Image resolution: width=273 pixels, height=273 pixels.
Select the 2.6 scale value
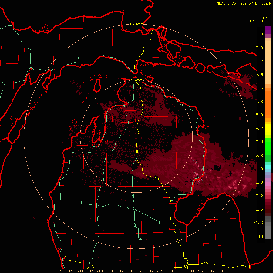259,156
